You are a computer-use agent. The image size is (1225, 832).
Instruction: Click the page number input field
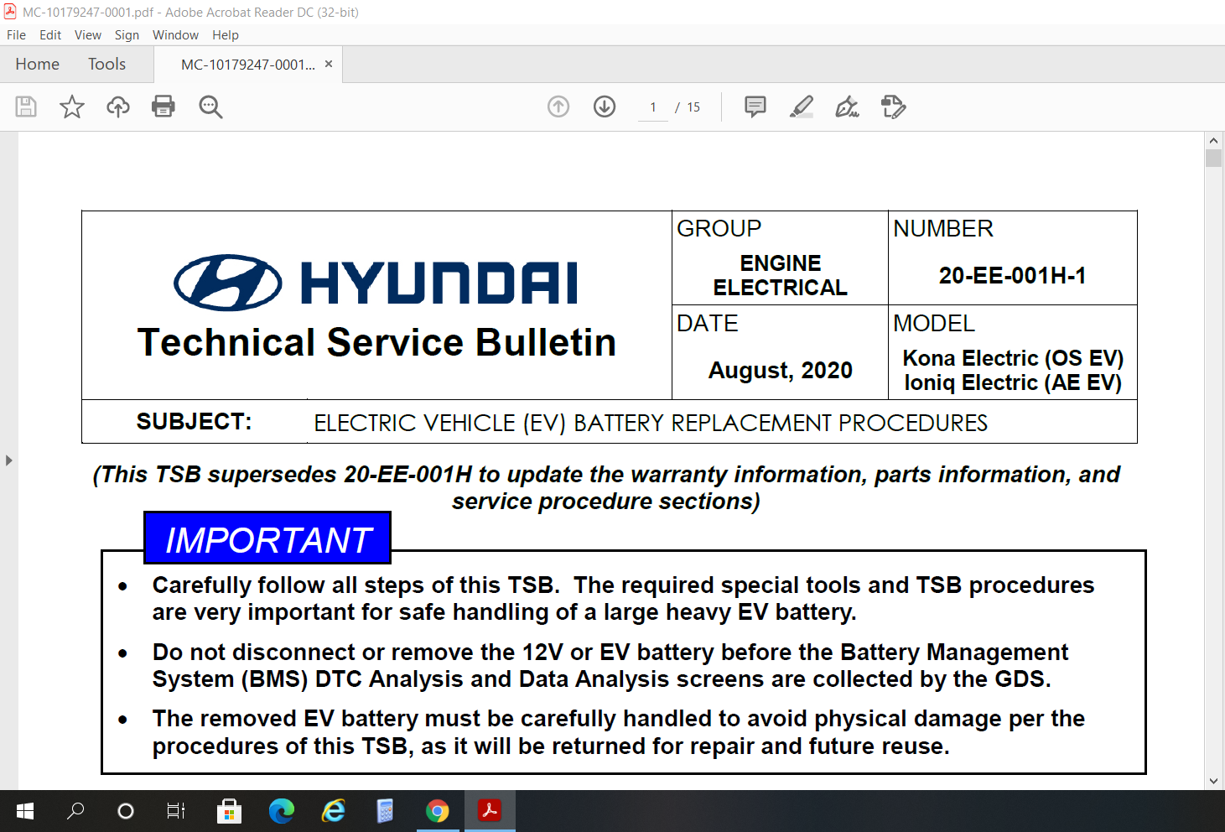[653, 107]
